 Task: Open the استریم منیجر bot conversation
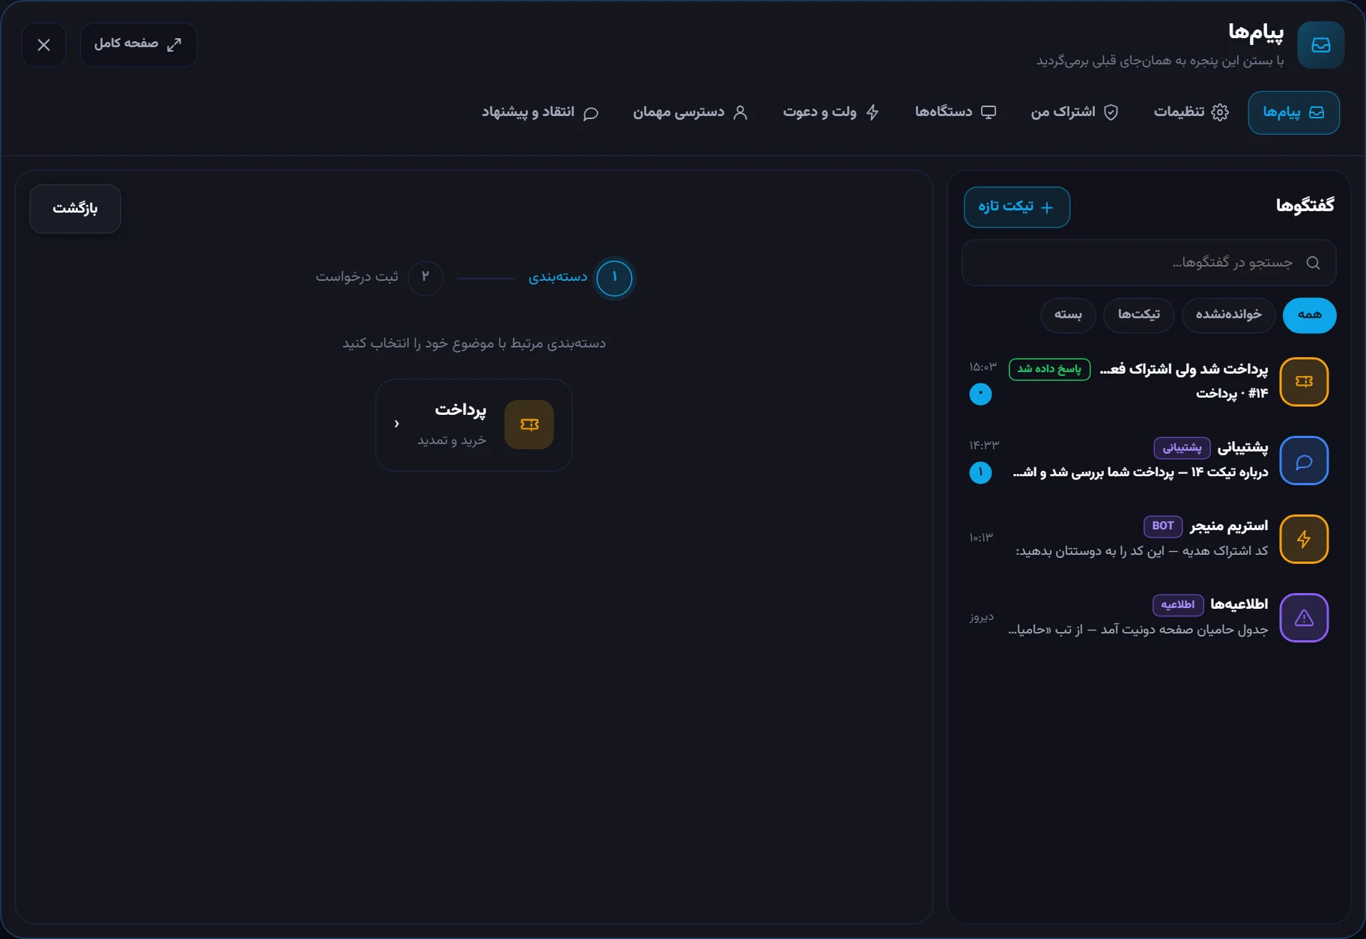coord(1149,539)
